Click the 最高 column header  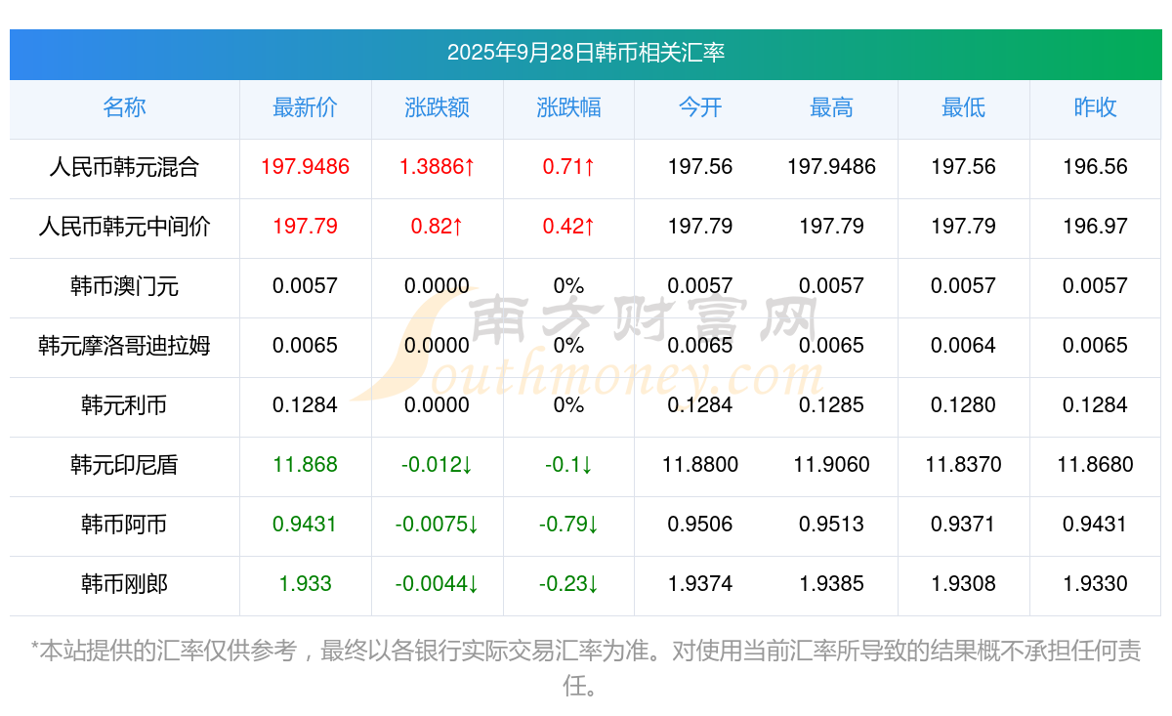tap(831, 107)
